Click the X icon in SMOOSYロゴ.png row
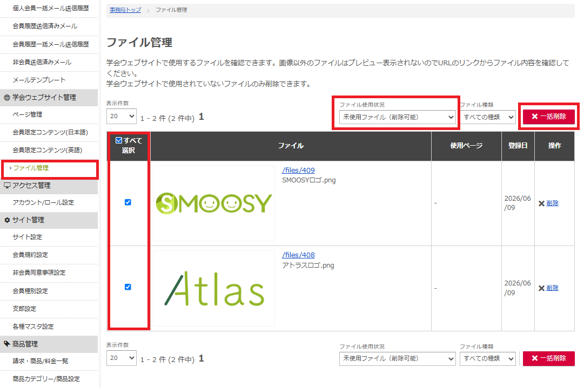Image resolution: width=584 pixels, height=388 pixels. coord(541,203)
